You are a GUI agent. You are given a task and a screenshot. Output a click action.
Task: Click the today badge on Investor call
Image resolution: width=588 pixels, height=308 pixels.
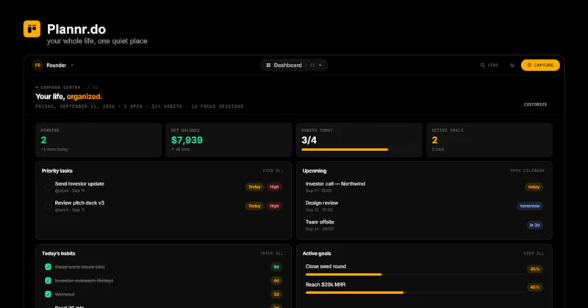(534, 187)
